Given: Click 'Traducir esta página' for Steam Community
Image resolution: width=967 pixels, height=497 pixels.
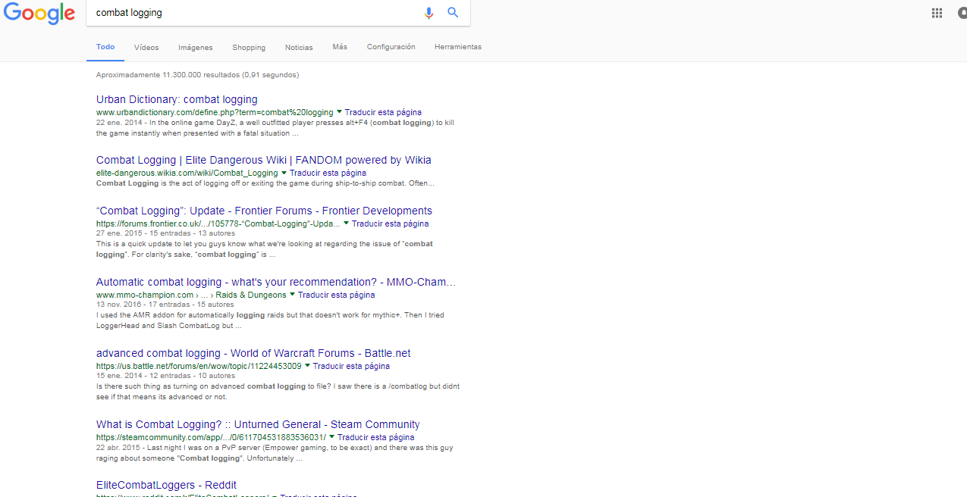Looking at the screenshot, I should click(375, 437).
